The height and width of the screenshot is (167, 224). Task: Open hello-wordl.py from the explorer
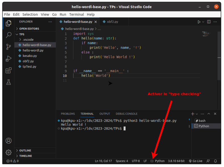(x=35, y=50)
